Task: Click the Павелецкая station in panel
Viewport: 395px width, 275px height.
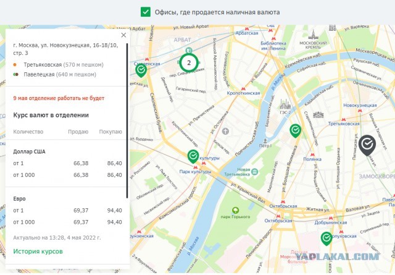Action: click(x=55, y=74)
